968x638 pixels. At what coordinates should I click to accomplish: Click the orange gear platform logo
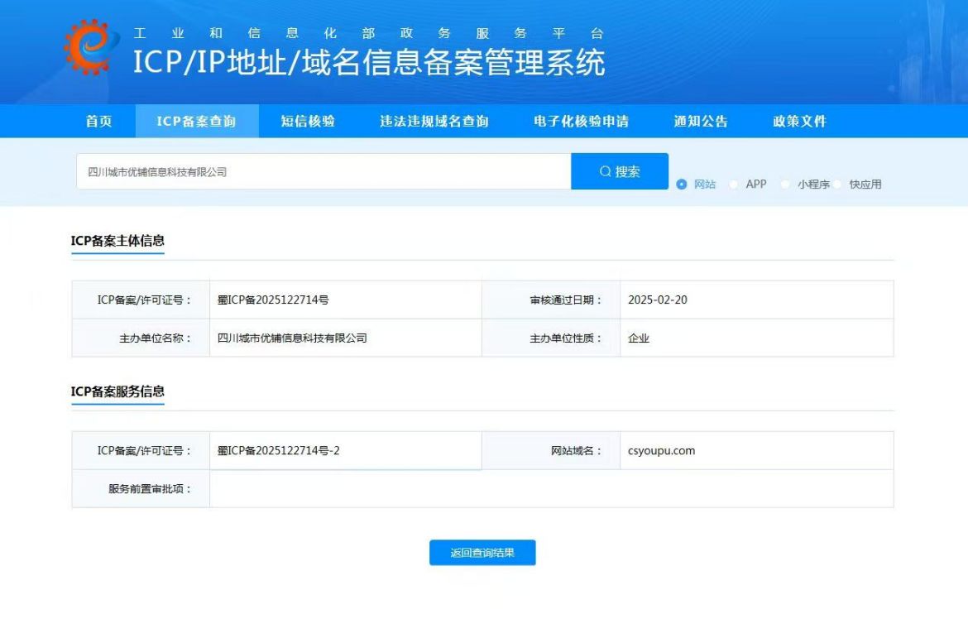point(87,47)
